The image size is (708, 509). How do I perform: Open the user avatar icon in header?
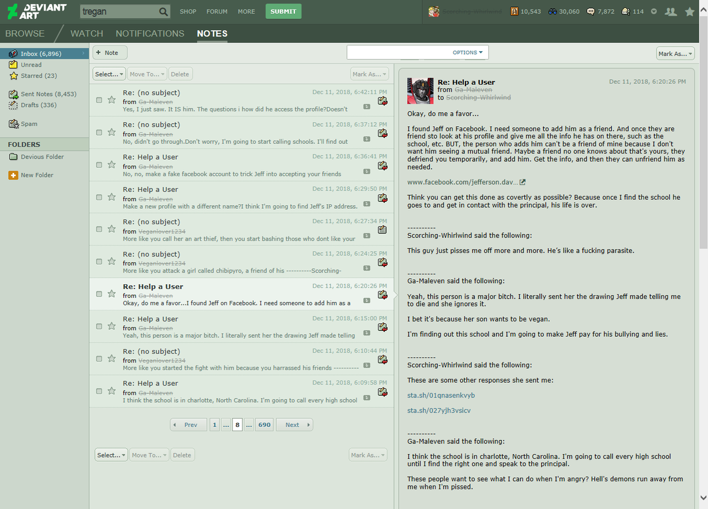(434, 11)
